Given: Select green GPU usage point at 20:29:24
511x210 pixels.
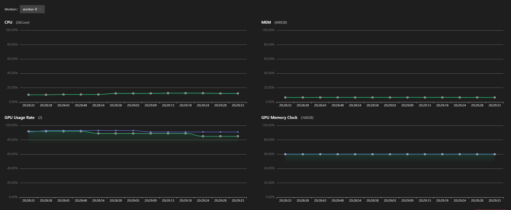Looking at the screenshot, I should (203, 136).
